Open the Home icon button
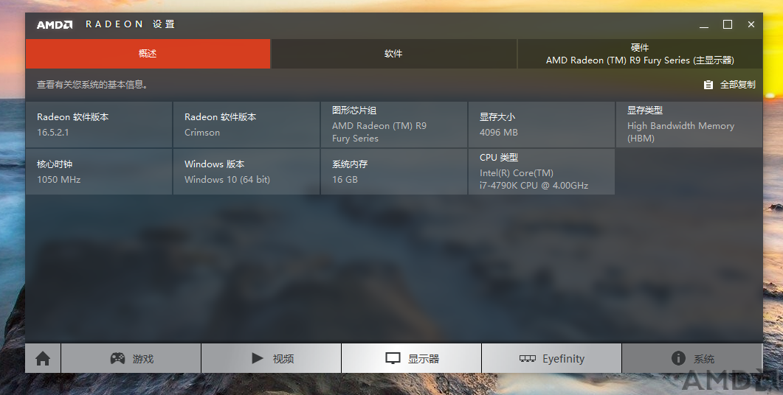This screenshot has height=395, width=783. (43, 358)
